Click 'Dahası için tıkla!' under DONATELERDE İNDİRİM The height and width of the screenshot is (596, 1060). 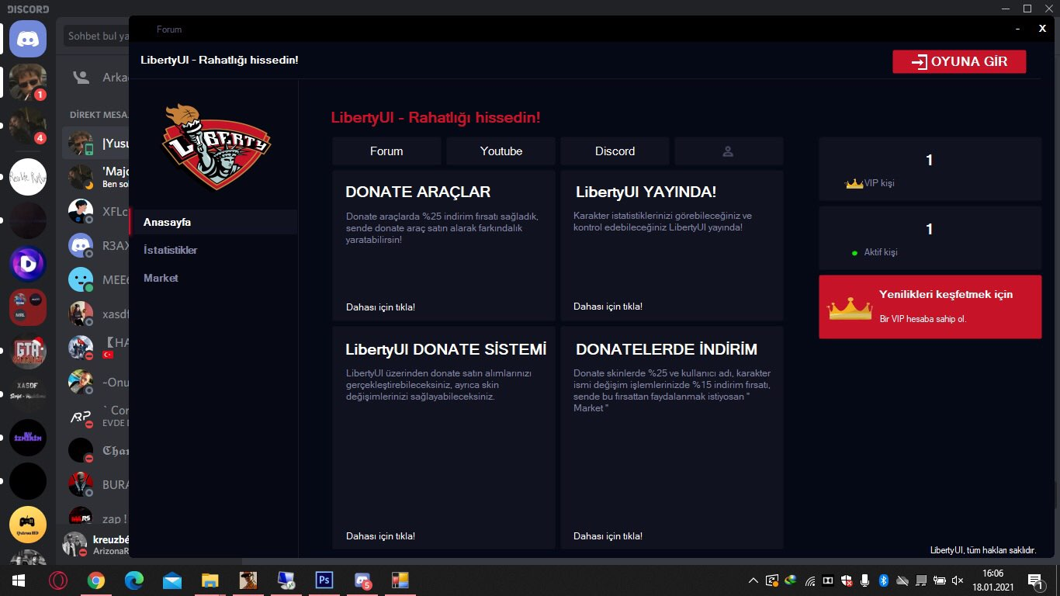click(608, 536)
